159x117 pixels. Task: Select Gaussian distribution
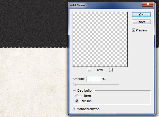point(77,101)
